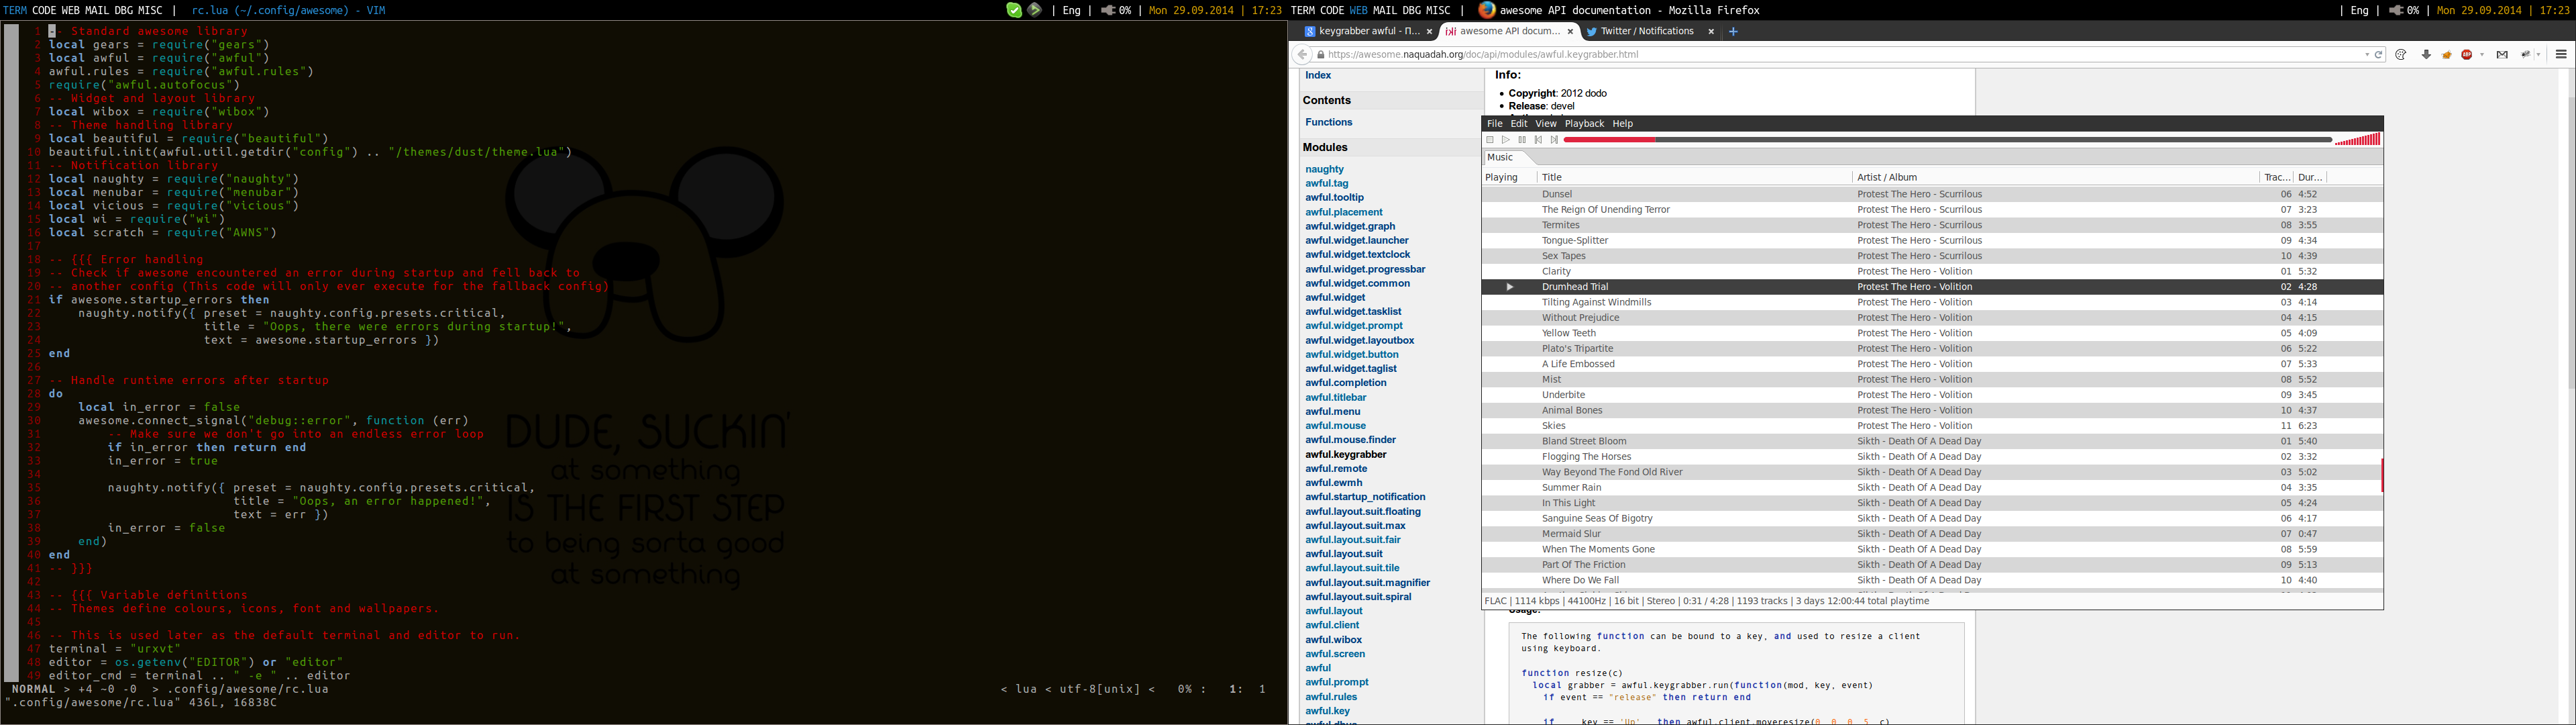Screen dimensions: 2576x725
Task: Sort playlist by Title column header
Action: [x=1694, y=177]
